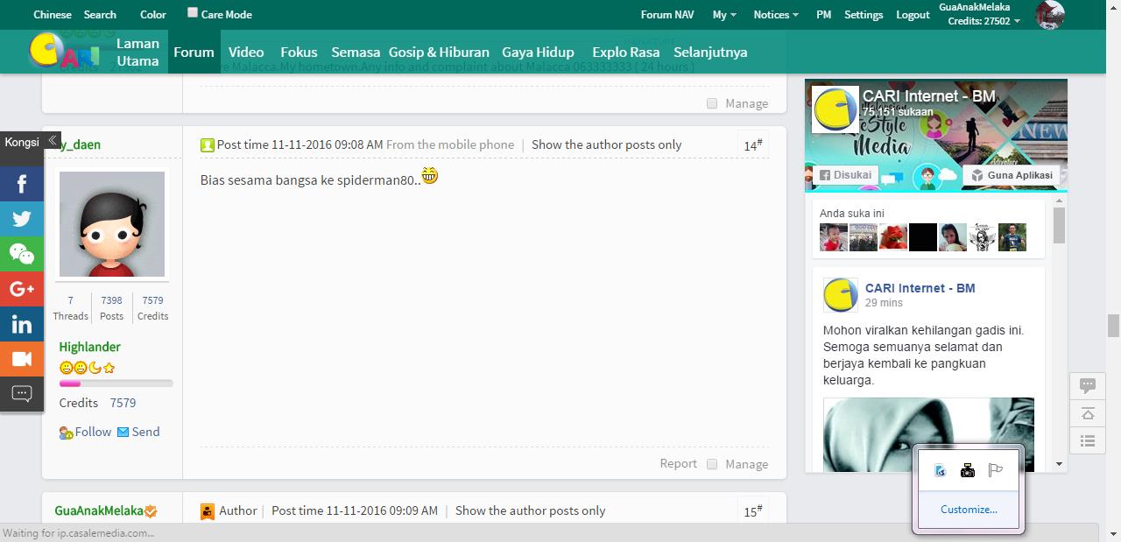The image size is (1121, 542).
Task: Click the grinning emoji in the post
Action: coord(430,176)
